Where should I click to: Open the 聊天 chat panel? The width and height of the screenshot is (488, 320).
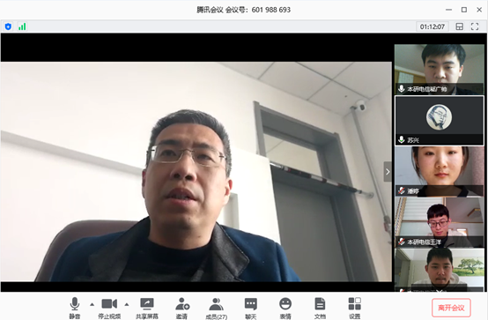251,308
